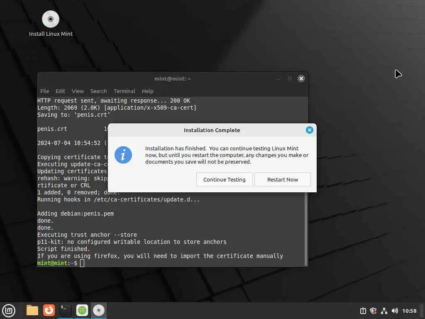The image size is (425, 319).
Task: Click the 'Script finished.' line
Action: click(64, 249)
